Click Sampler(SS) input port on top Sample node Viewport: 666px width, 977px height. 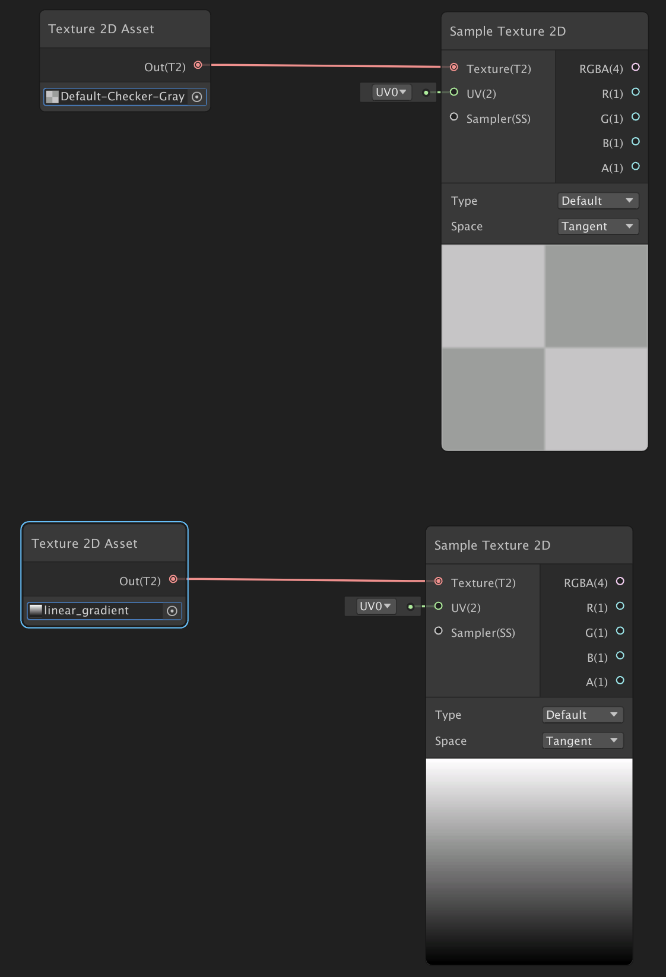point(454,117)
